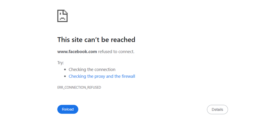Viewport: 273px width, 136px height.
Task: Open the Details button
Action: pyautogui.click(x=217, y=110)
